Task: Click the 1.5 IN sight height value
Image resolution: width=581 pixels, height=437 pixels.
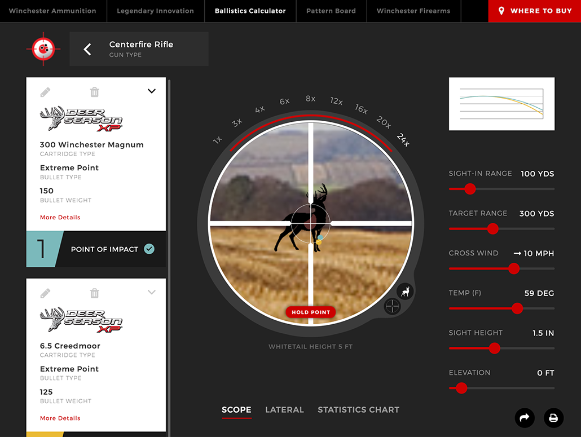Action: [x=543, y=333]
